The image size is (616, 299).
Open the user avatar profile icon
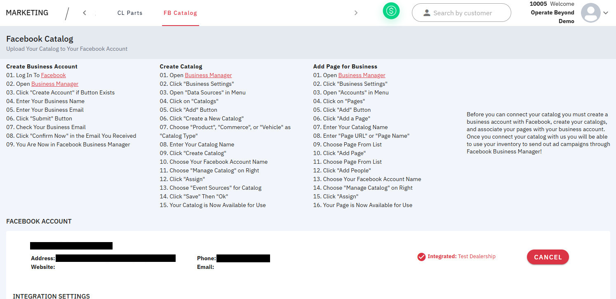(x=590, y=13)
